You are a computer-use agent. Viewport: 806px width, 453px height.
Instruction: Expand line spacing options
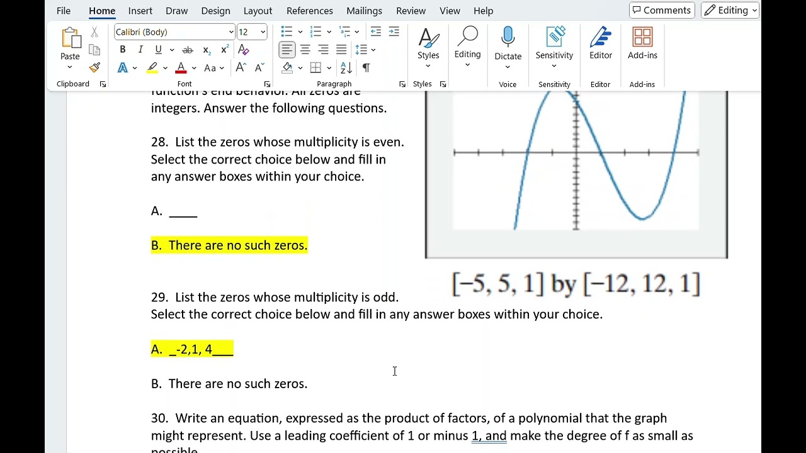click(x=365, y=50)
